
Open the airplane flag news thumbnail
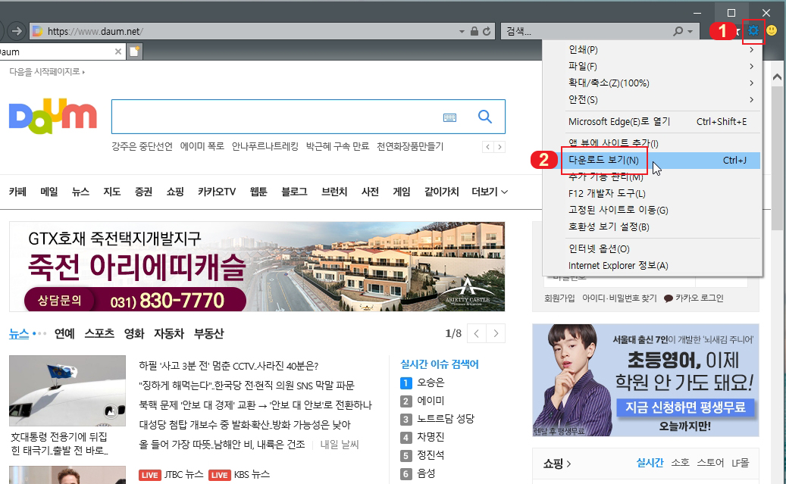coord(67,391)
